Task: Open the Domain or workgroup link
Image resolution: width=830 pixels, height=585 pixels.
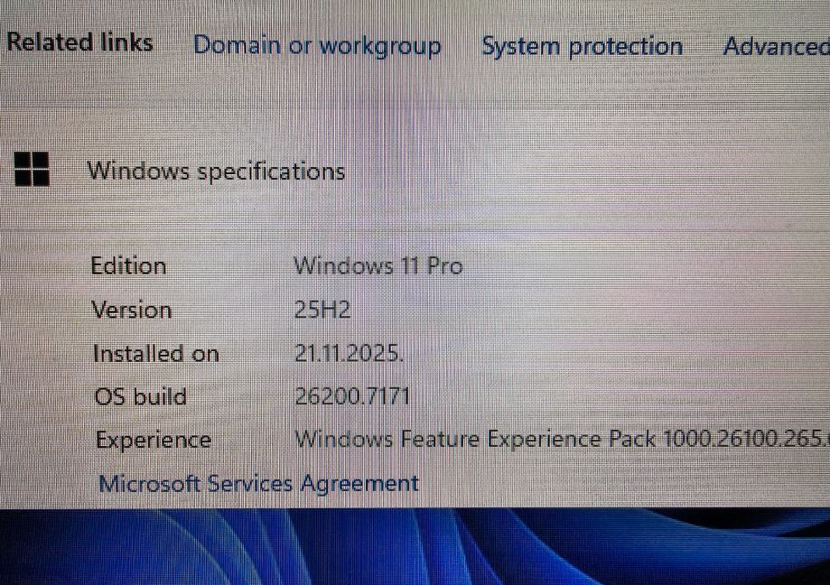Action: [x=317, y=47]
